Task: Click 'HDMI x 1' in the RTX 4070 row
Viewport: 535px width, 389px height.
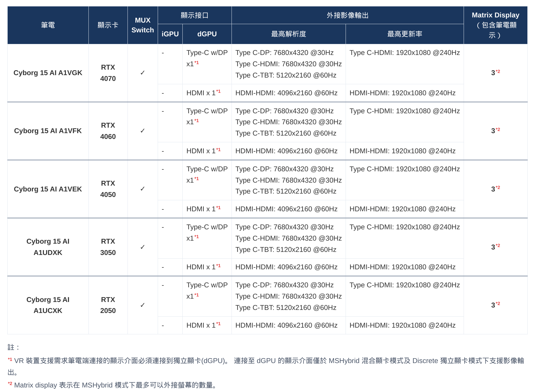Action: 203,93
